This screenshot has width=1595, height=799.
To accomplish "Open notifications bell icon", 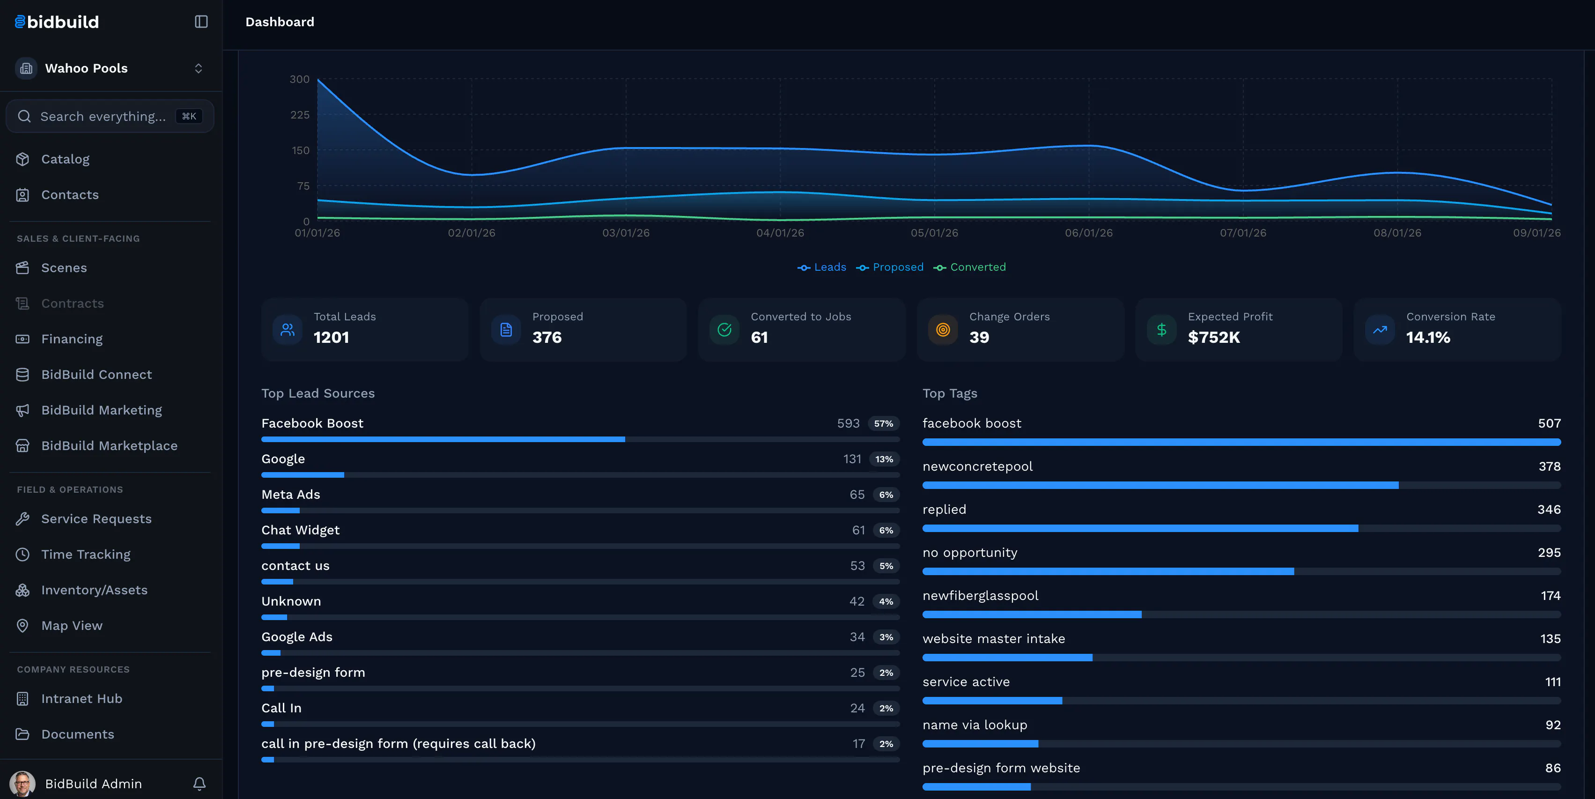I will [199, 784].
